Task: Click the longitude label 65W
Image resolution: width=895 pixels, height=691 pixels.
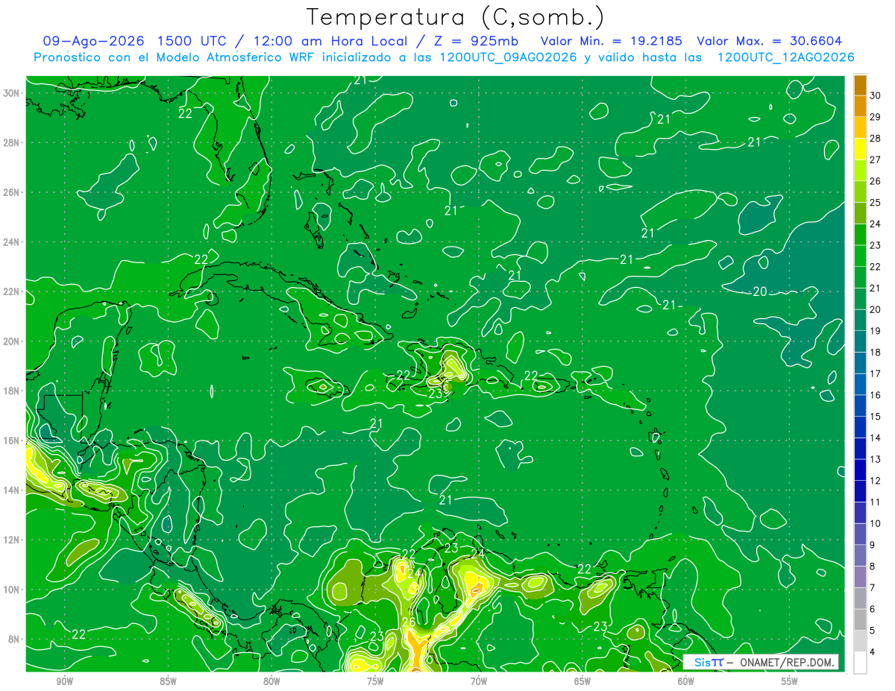Action: (x=582, y=681)
